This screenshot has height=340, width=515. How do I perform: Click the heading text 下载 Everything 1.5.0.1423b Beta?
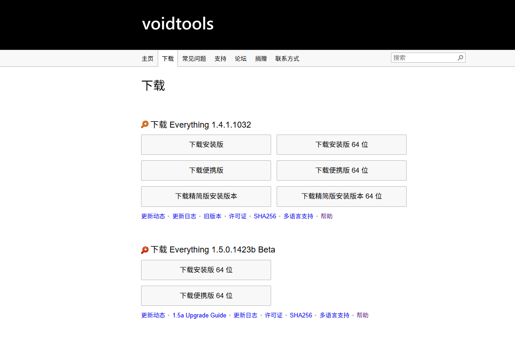pyautogui.click(x=213, y=250)
